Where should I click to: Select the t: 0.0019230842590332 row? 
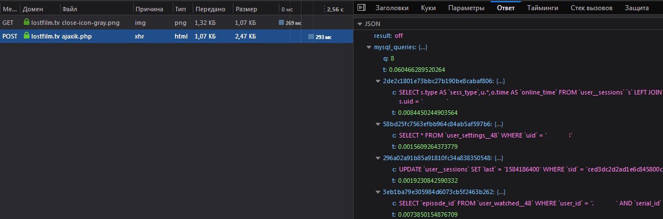click(x=425, y=181)
